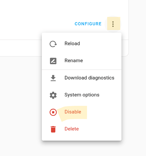Click the word Disable in red

[x=73, y=112]
